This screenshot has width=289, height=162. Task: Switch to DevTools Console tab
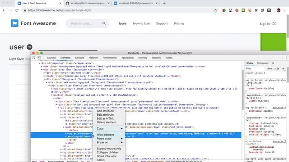79,58
